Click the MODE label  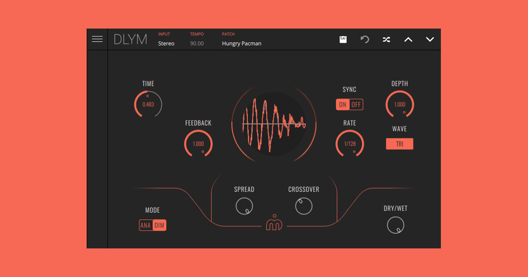click(x=153, y=210)
